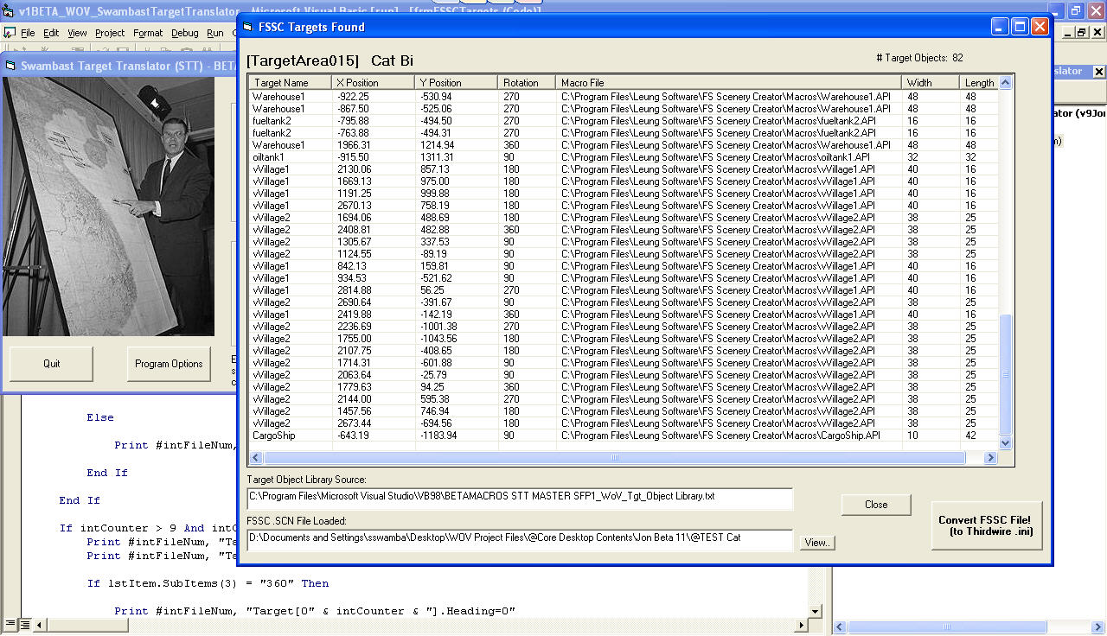Close the FSSC targets dialog via Close button
The width and height of the screenshot is (1107, 636).
click(876, 505)
